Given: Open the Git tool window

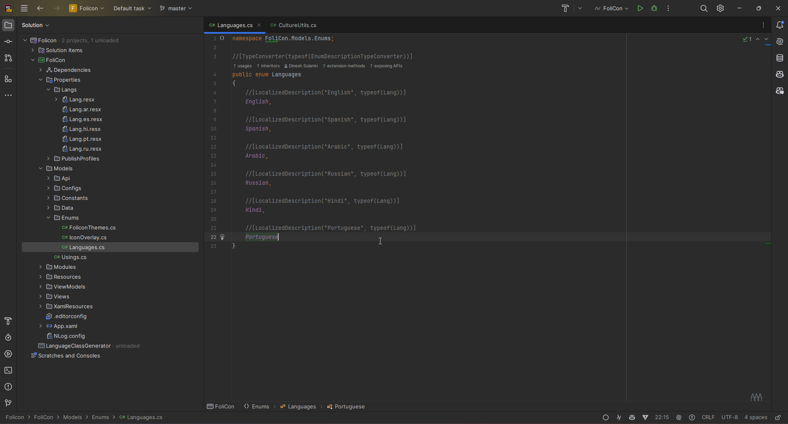Looking at the screenshot, I should tap(8, 403).
